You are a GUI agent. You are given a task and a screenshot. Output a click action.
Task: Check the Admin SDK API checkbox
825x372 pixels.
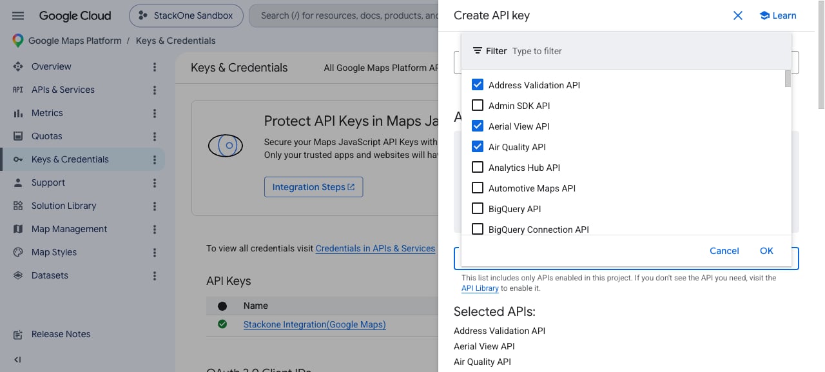click(x=478, y=105)
